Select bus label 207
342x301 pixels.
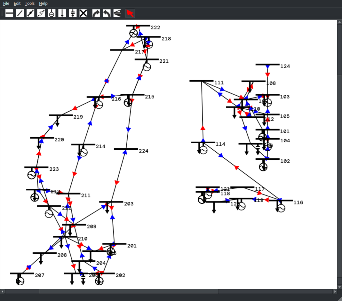40,275
